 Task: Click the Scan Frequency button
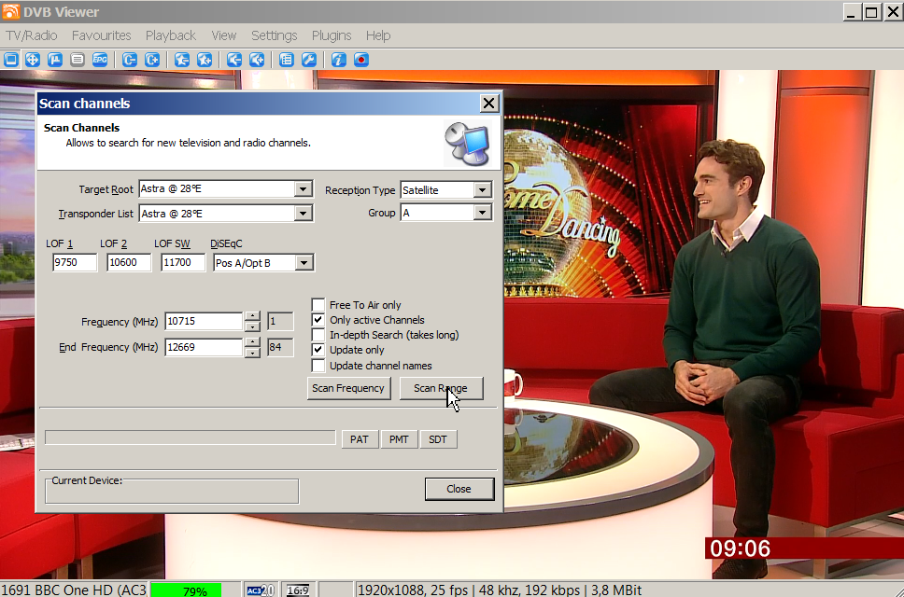348,388
